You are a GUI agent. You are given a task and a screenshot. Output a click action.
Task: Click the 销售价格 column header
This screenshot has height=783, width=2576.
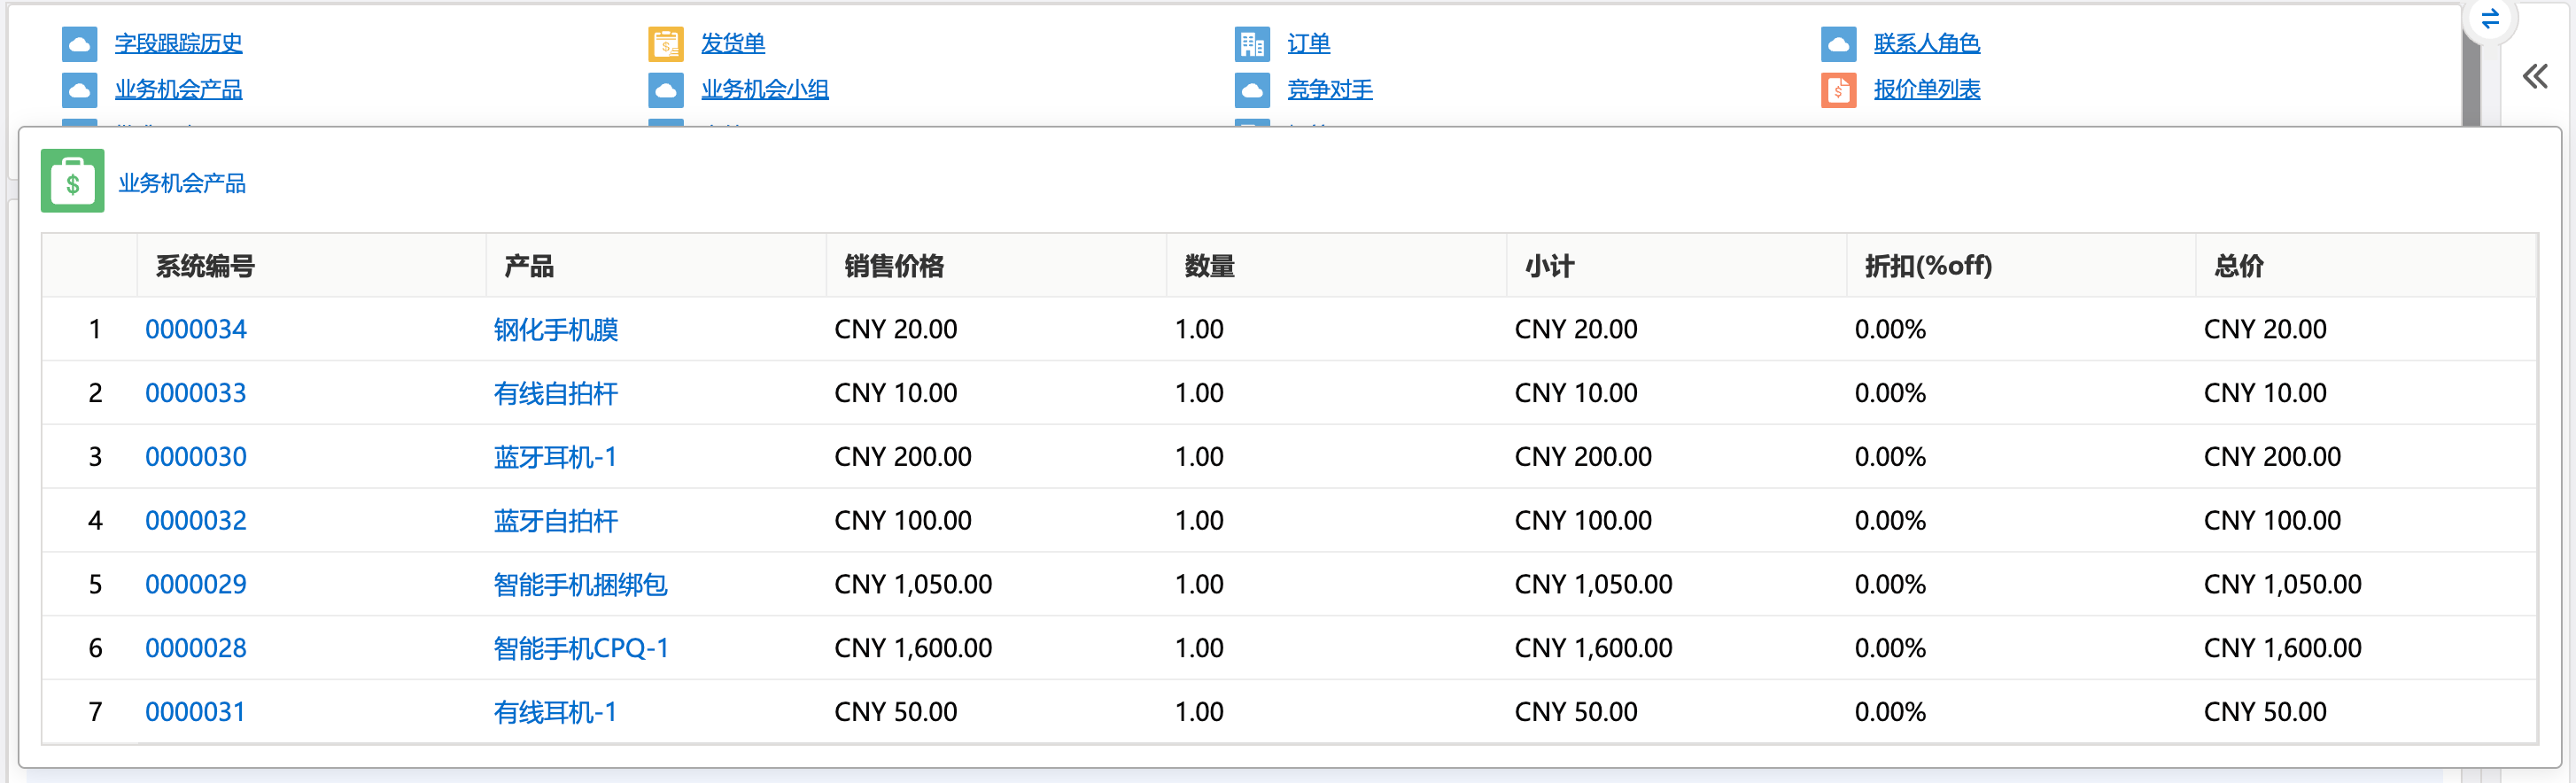[x=894, y=266]
